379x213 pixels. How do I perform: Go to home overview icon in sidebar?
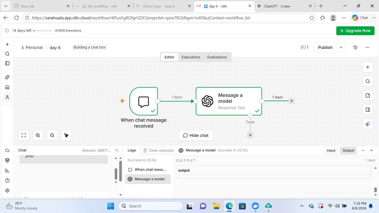pyautogui.click(x=7, y=87)
